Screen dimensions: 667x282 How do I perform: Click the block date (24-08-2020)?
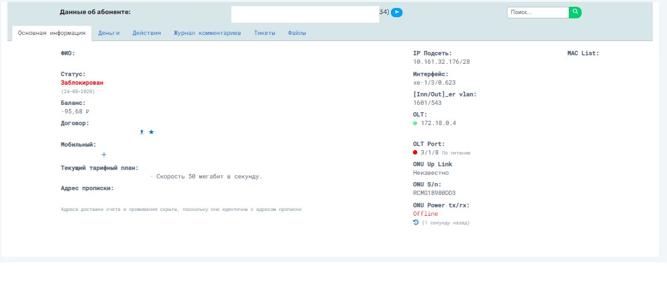[78, 91]
